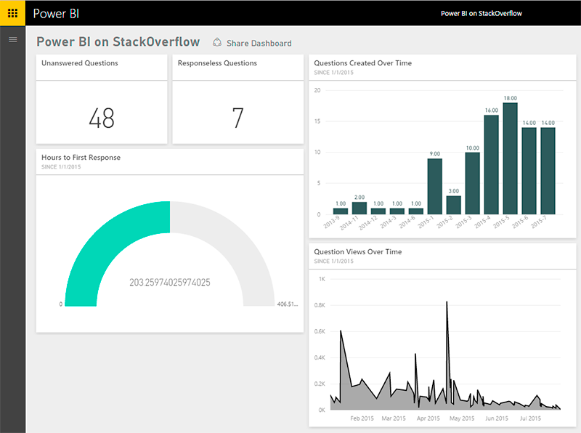The width and height of the screenshot is (581, 433).
Task: Click gauge maximum label 406.51...
Action: pos(287,304)
